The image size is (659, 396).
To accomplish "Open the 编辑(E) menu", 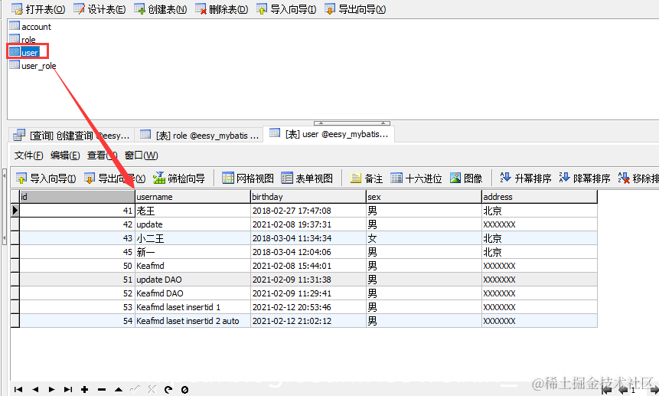I will [65, 155].
